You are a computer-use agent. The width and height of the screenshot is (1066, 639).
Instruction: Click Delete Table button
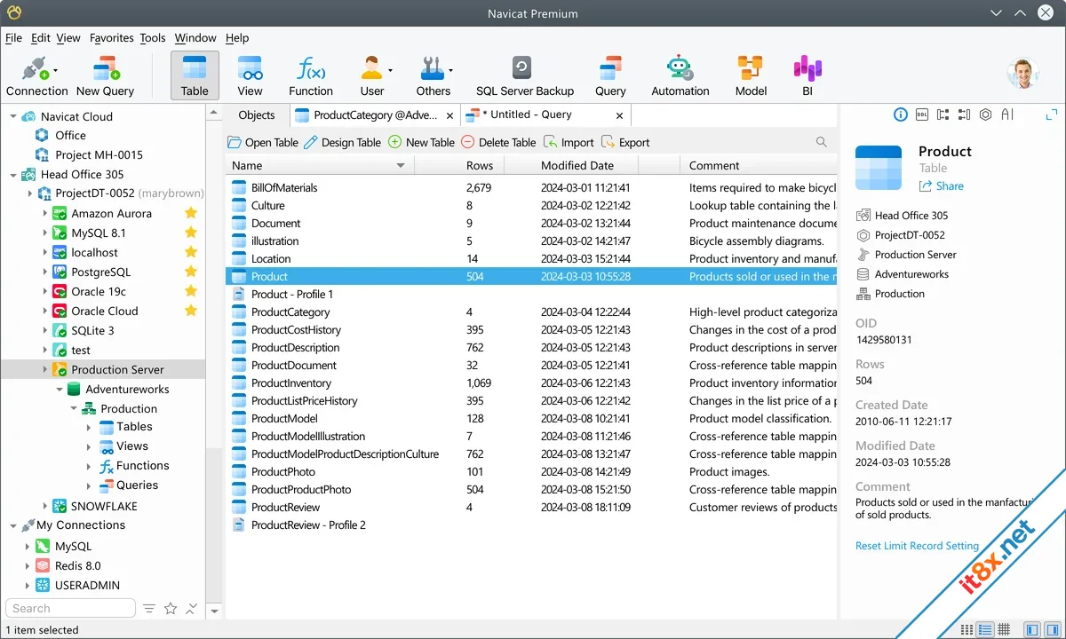498,142
